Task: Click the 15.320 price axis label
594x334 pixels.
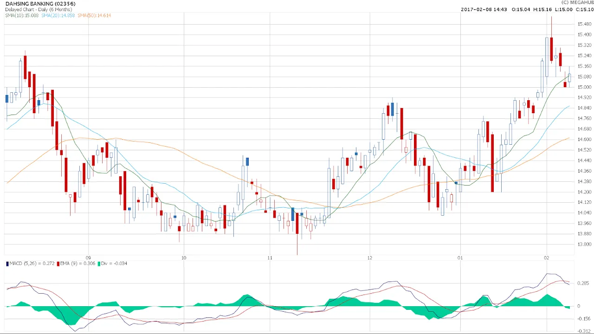Action: pyautogui.click(x=584, y=45)
